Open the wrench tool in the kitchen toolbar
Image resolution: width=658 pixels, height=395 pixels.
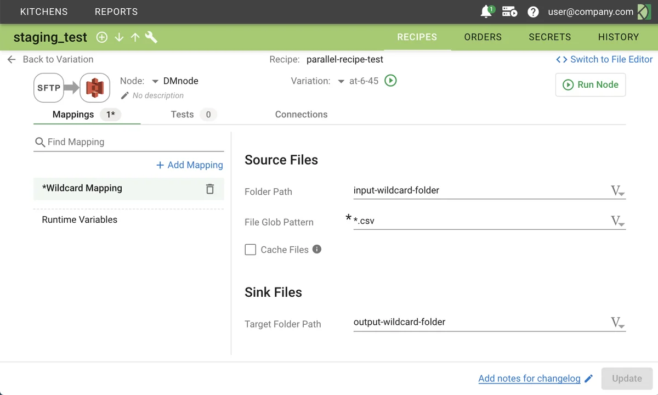click(x=151, y=37)
